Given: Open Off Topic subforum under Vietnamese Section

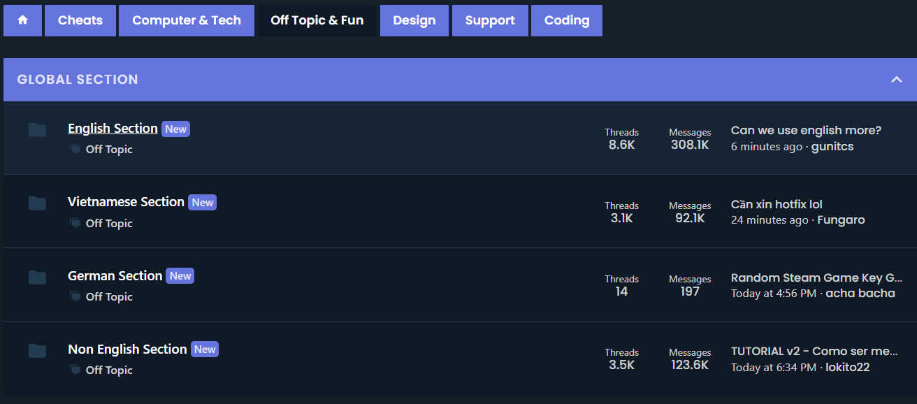Looking at the screenshot, I should tap(109, 224).
